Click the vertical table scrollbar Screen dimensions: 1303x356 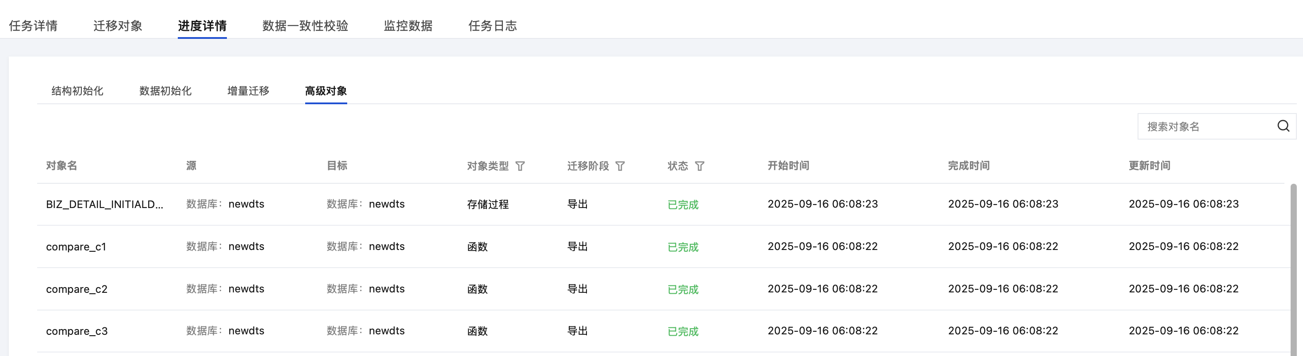click(1293, 268)
